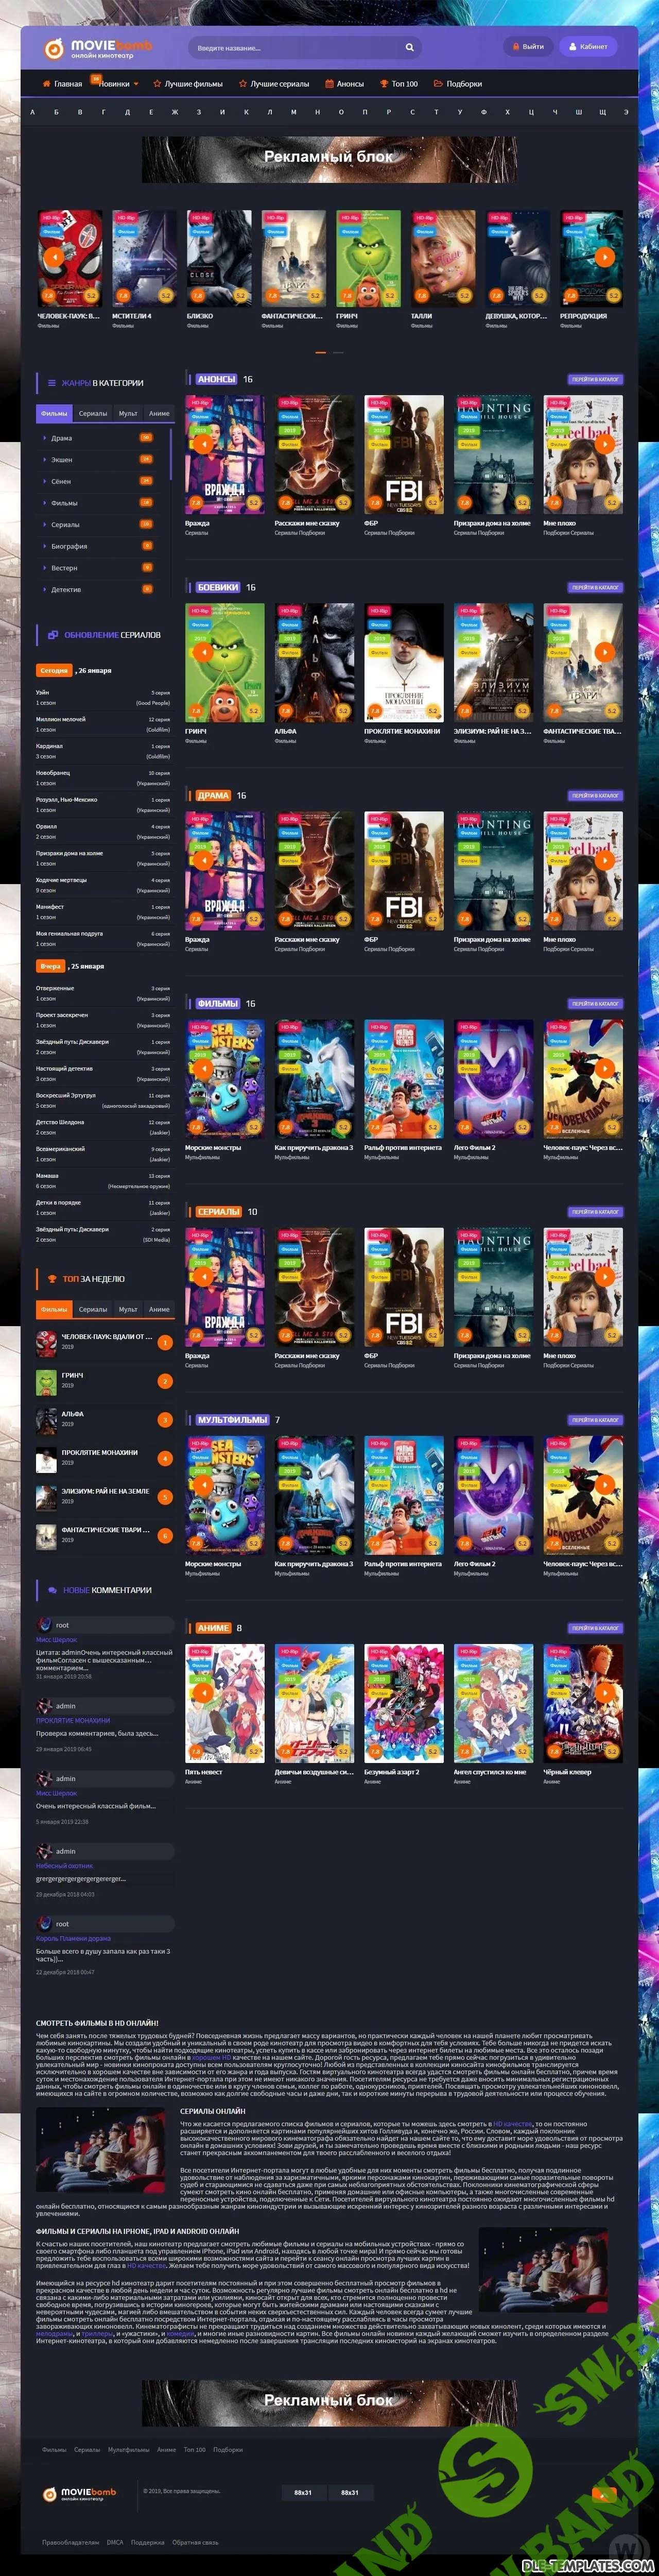Click next arrow in Анонсы section
Screen dimensions: 659x2576
pos(604,443)
